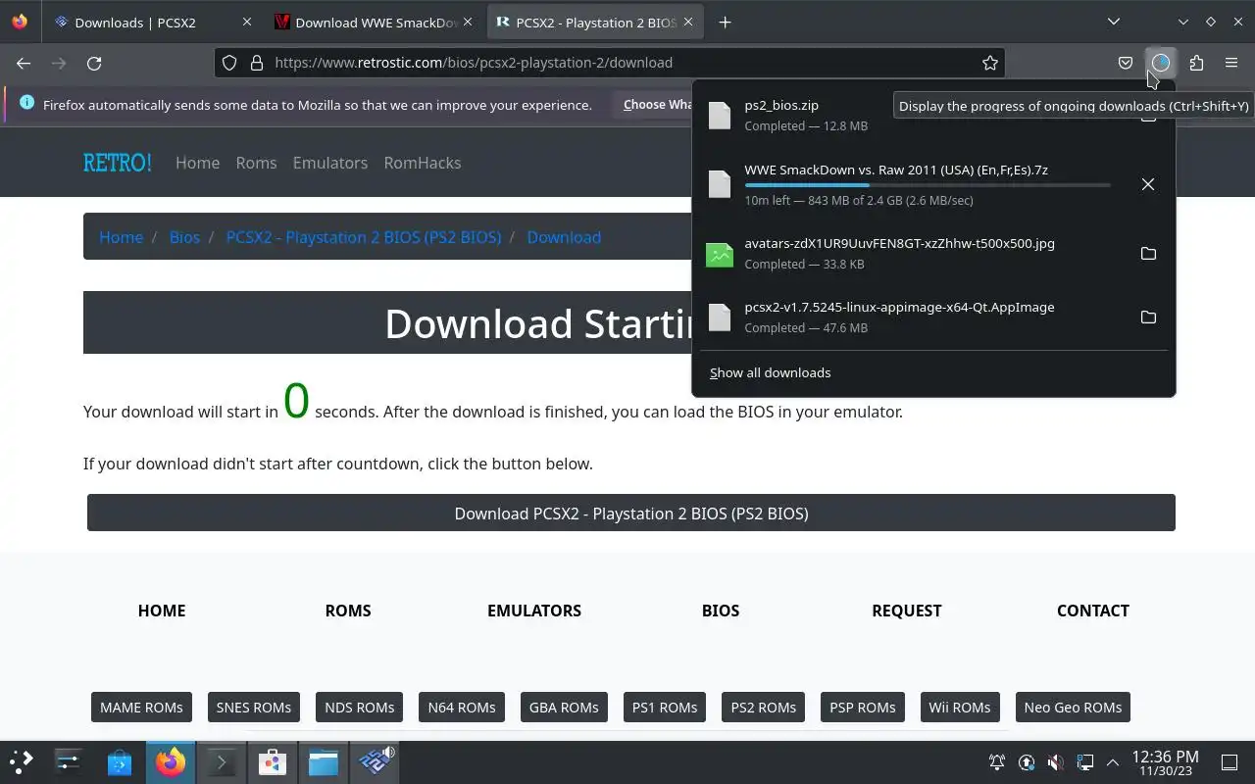Open the KDE application launcher

click(x=22, y=761)
